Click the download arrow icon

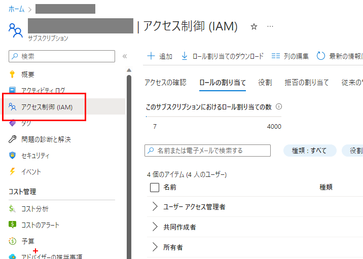click(x=184, y=56)
